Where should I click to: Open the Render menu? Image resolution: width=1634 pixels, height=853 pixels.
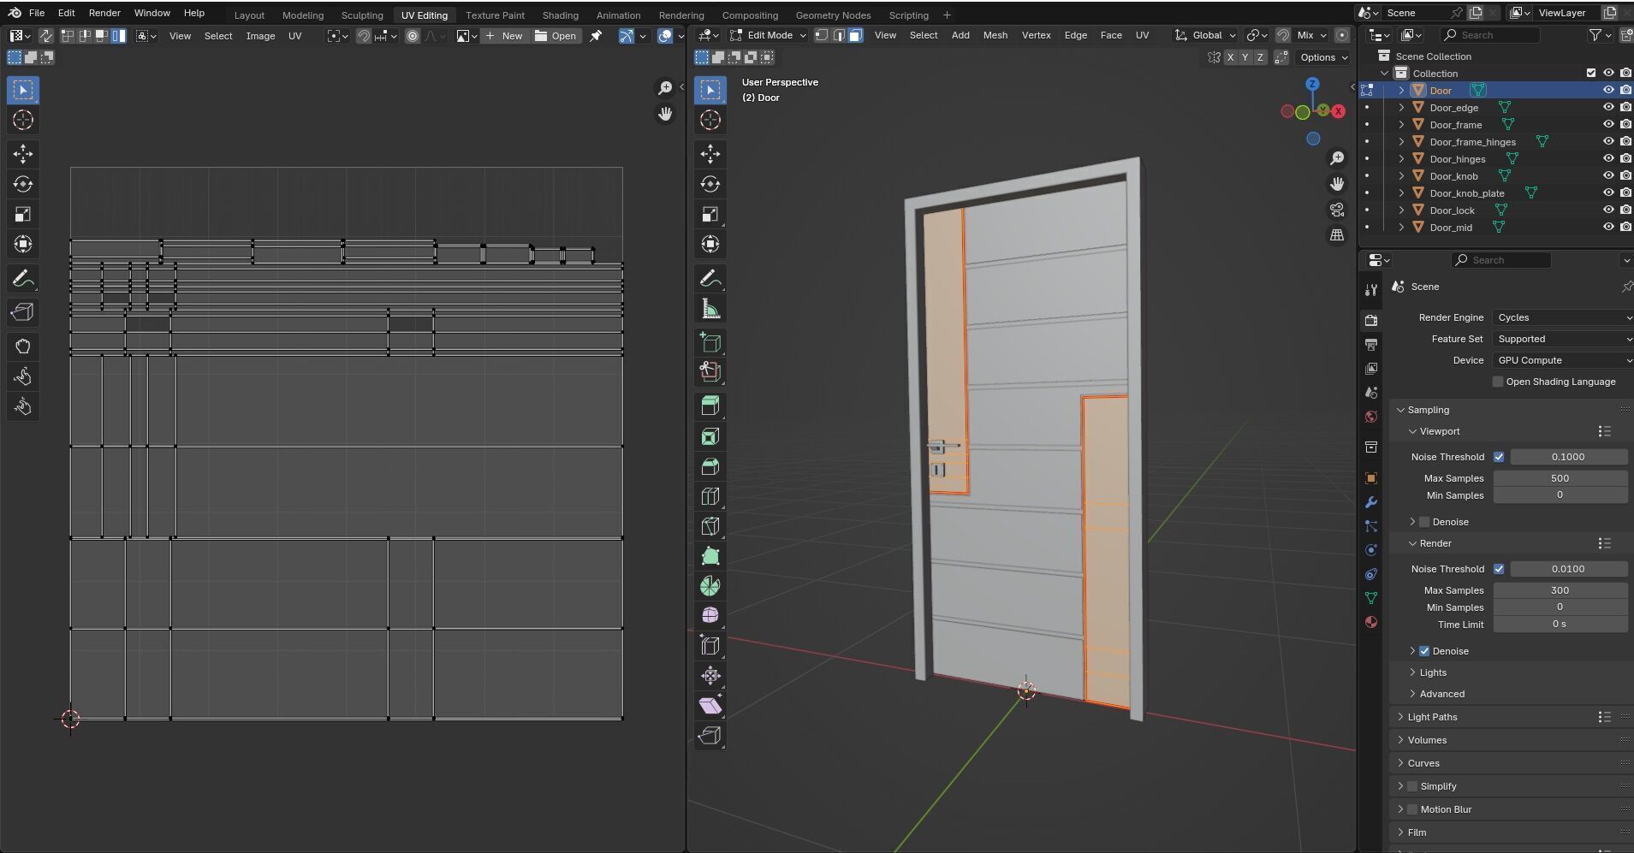coord(104,13)
